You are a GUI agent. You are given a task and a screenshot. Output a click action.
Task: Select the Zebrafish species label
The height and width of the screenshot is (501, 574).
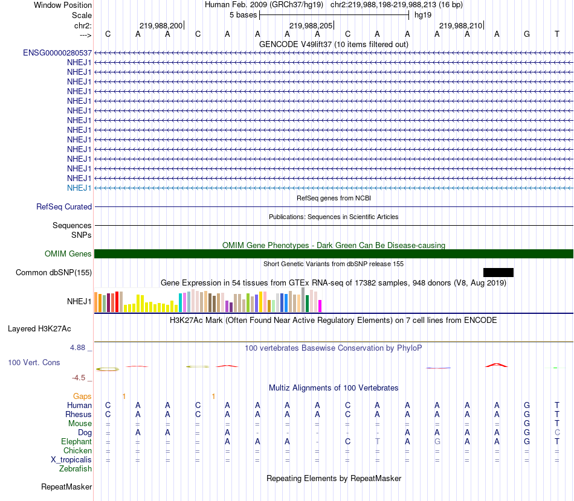pyautogui.click(x=76, y=469)
